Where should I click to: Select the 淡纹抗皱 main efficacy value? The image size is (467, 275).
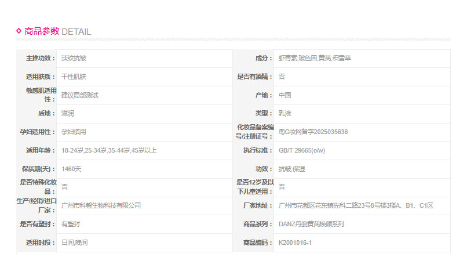pyautogui.click(x=74, y=58)
